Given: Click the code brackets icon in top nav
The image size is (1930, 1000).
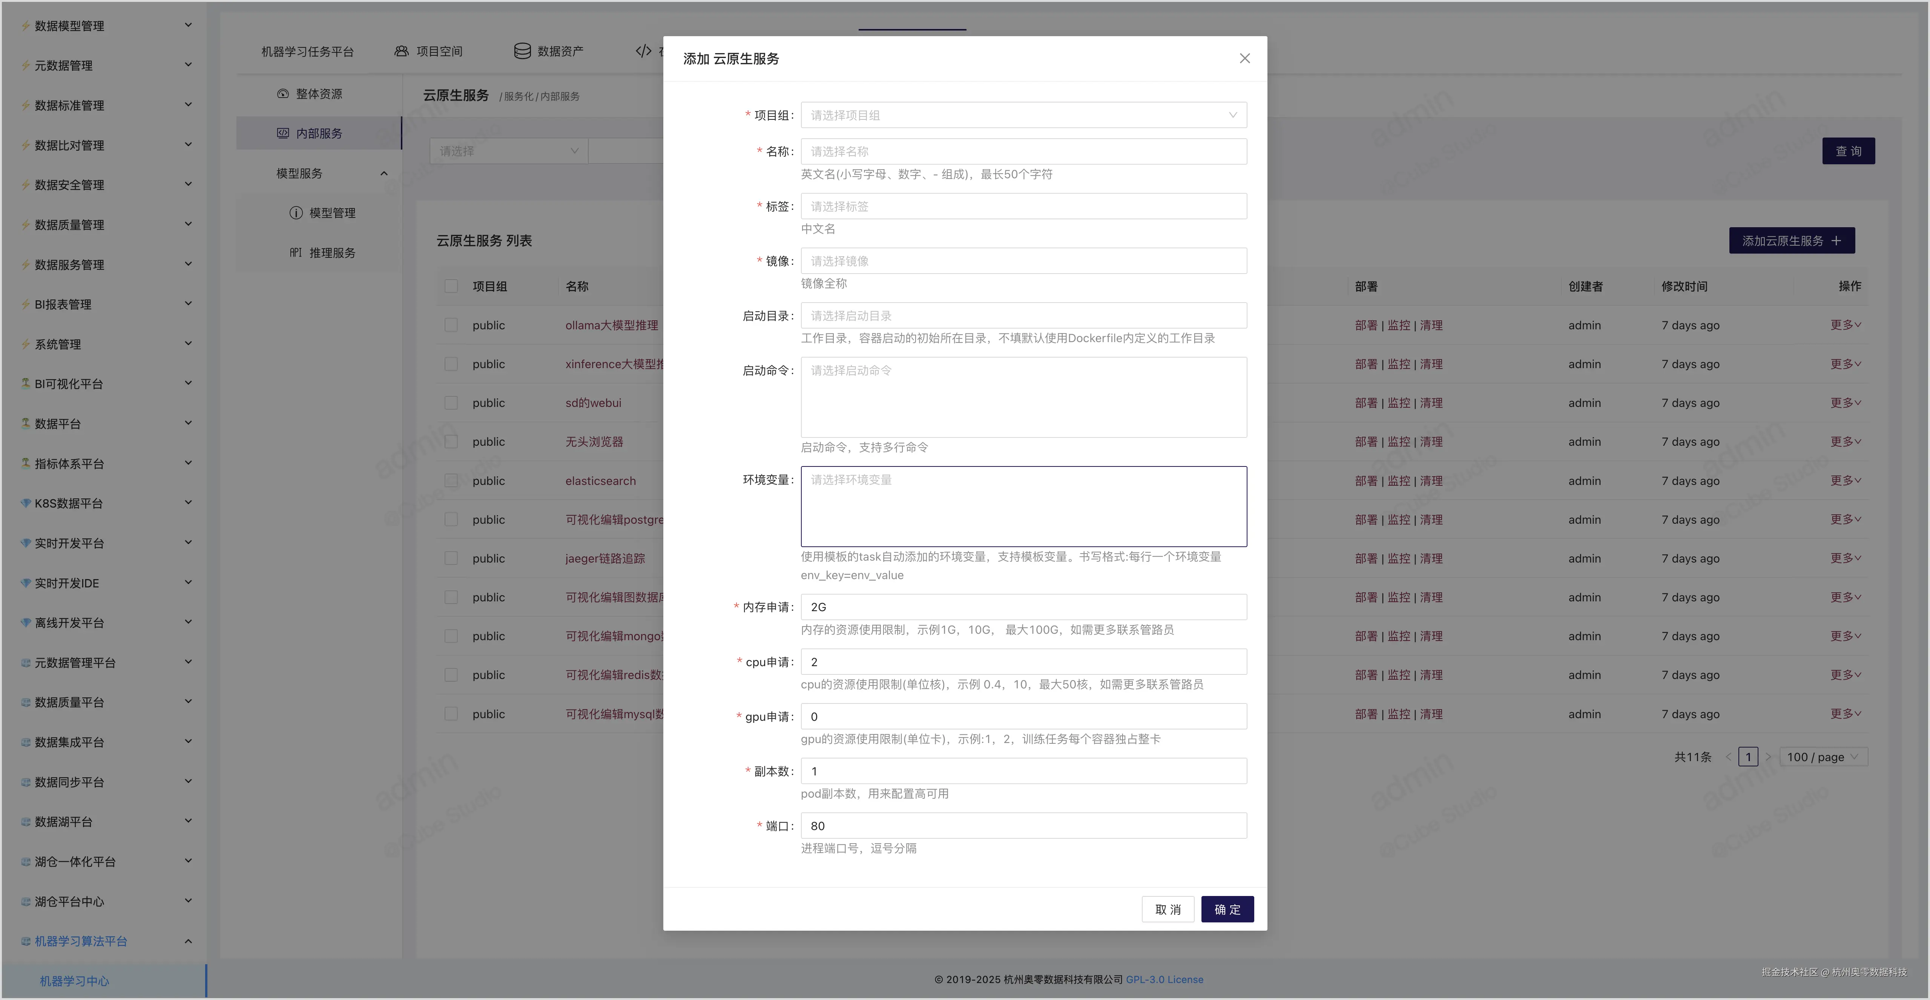Looking at the screenshot, I should [643, 51].
